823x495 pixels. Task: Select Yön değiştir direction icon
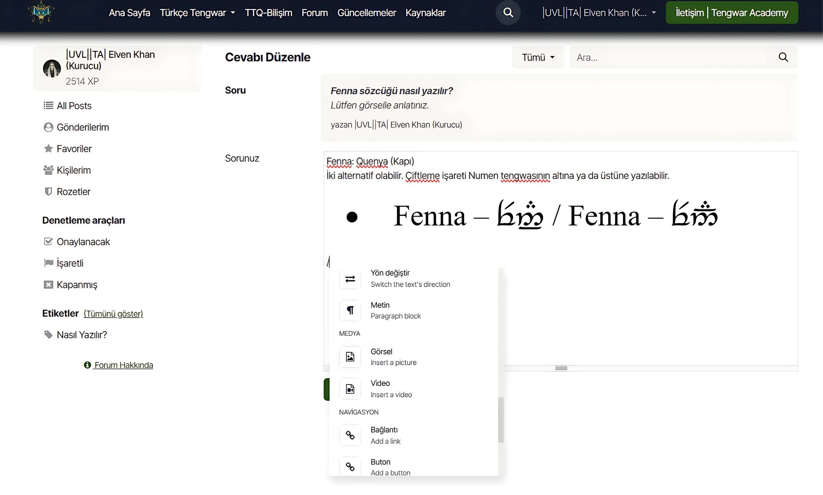click(x=350, y=279)
